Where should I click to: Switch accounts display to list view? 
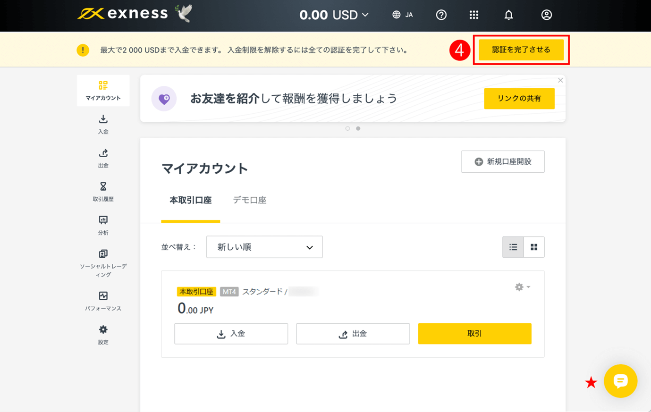point(513,247)
